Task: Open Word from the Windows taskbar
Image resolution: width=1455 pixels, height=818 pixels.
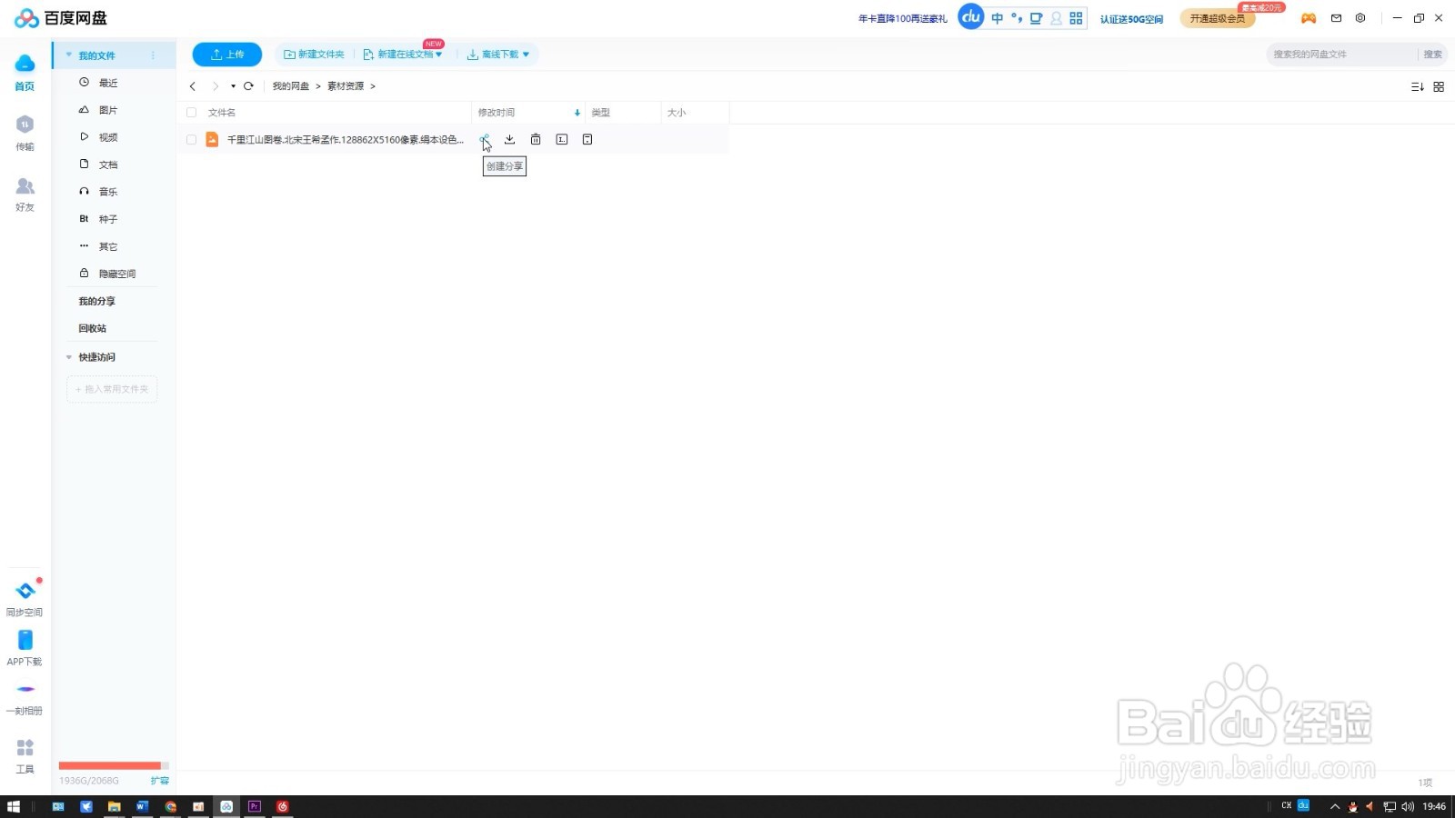Action: pyautogui.click(x=142, y=806)
